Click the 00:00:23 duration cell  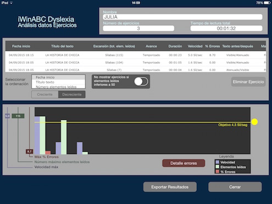(175, 55)
